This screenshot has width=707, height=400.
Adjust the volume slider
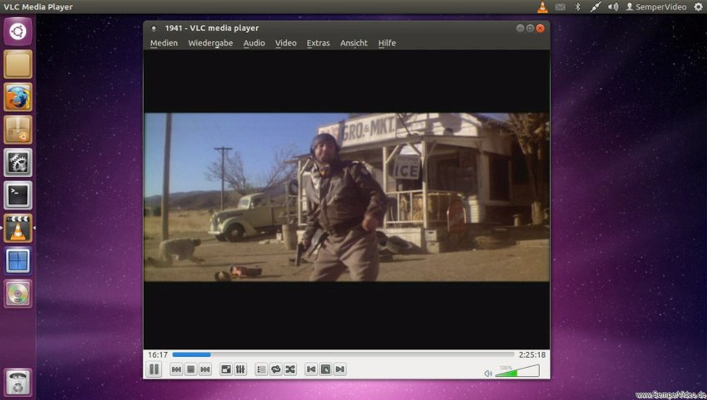click(x=517, y=371)
